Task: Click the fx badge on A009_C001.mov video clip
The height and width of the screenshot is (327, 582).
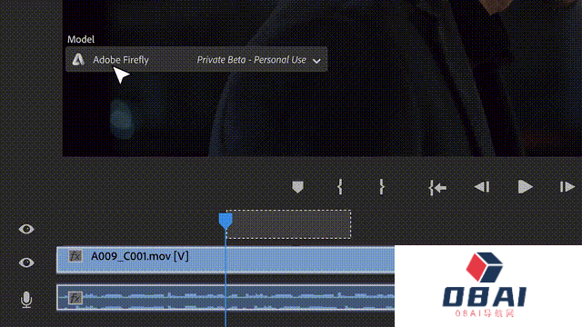Action: coord(75,256)
